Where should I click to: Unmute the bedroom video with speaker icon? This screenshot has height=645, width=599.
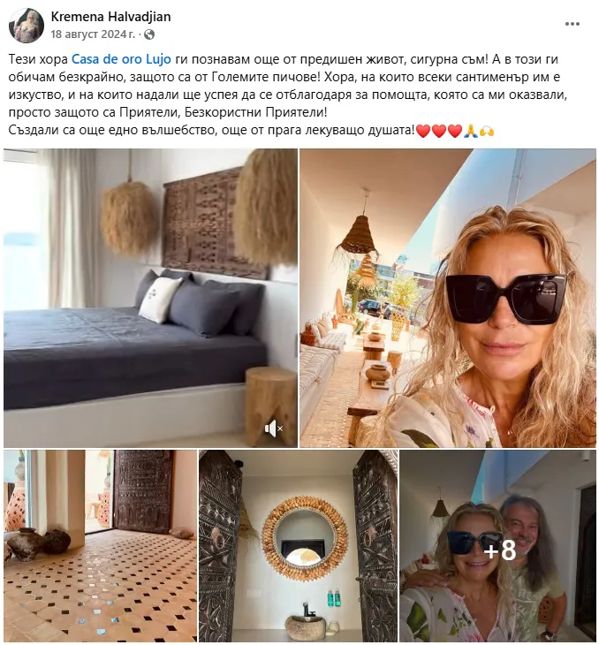tap(273, 429)
